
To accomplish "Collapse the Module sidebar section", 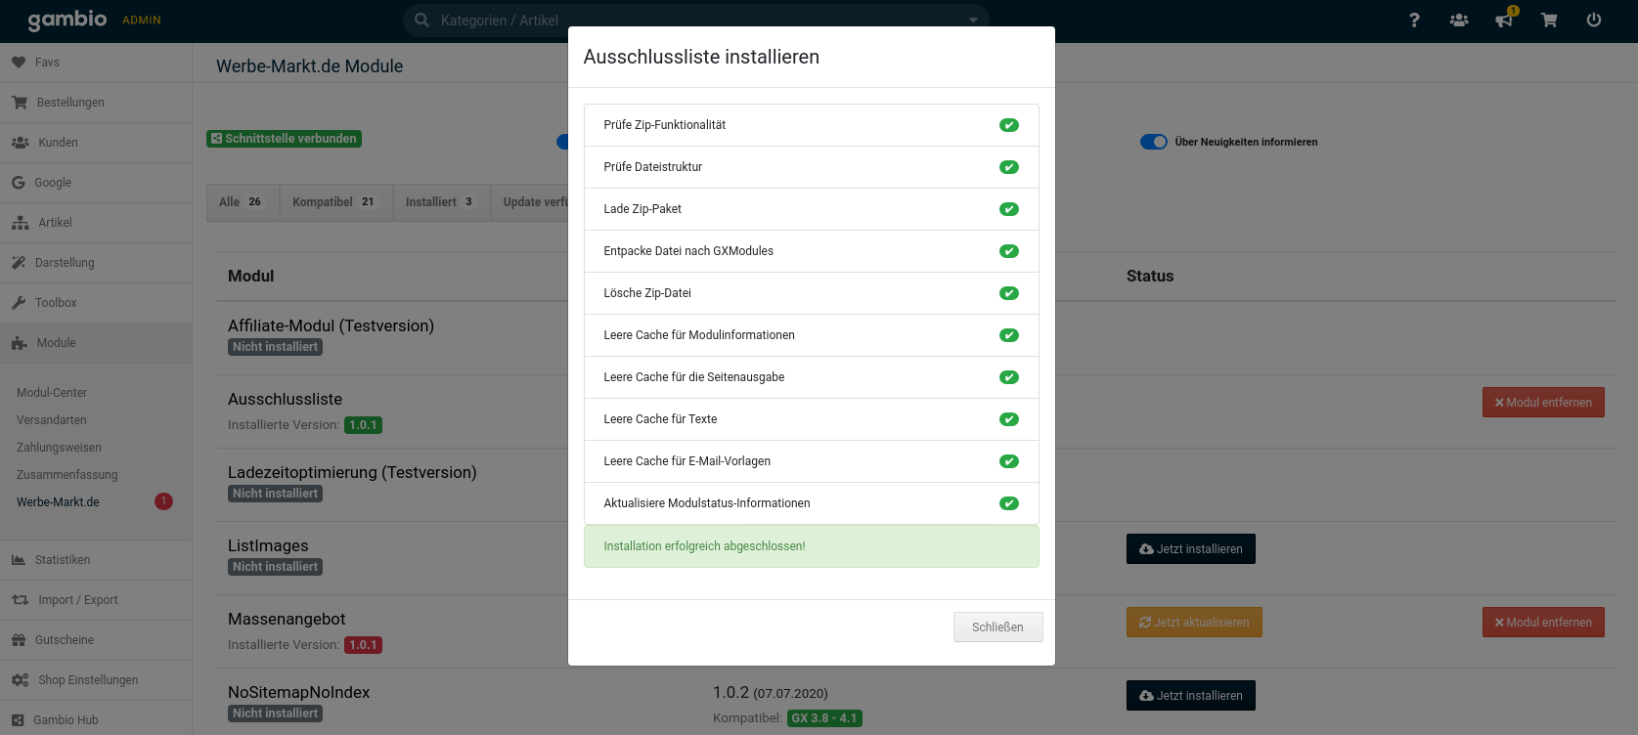I will tap(96, 342).
